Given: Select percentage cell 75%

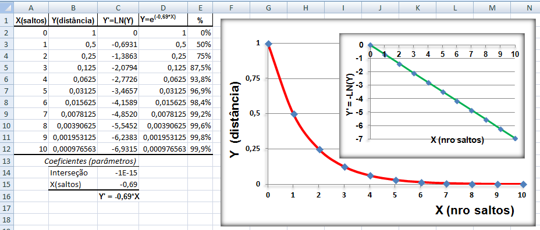Looking at the screenshot, I should 200,56.
